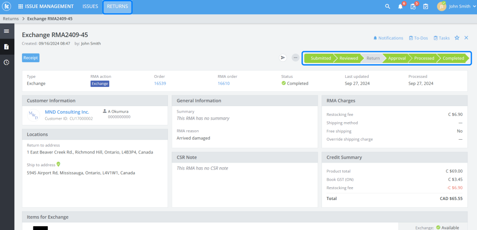Select the Approval workflow stage
The height and width of the screenshot is (230, 477).
[397, 58]
